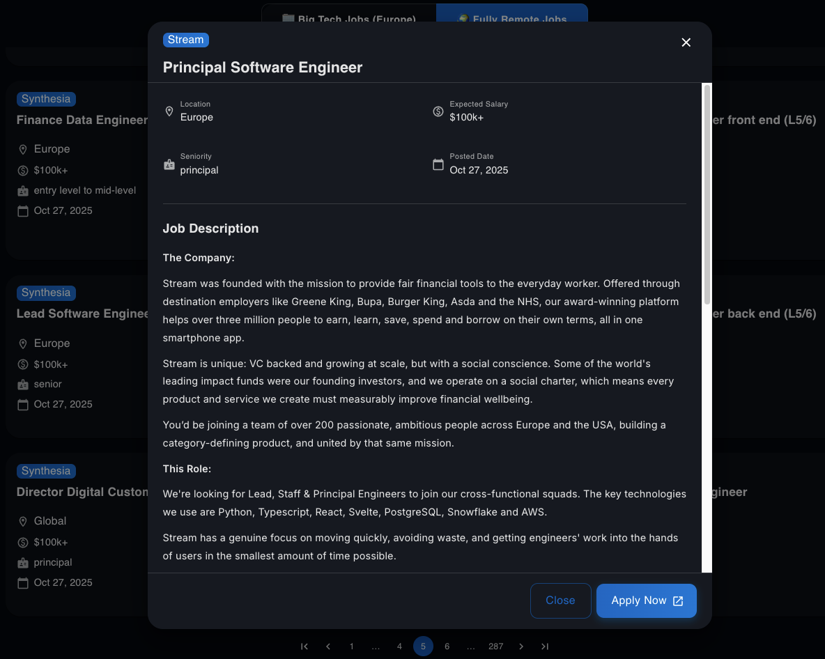The height and width of the screenshot is (659, 825).
Task: Open page 1 in pagination
Action: pyautogui.click(x=351, y=646)
